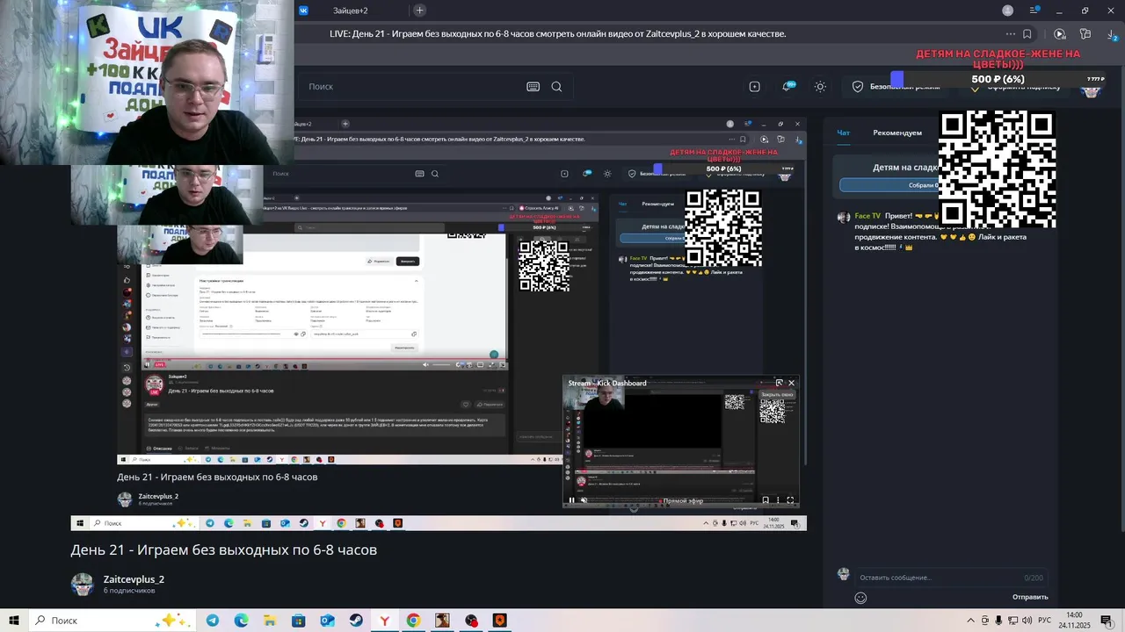Open the emoji picker smiley icon
The height and width of the screenshot is (632, 1125).
click(861, 598)
